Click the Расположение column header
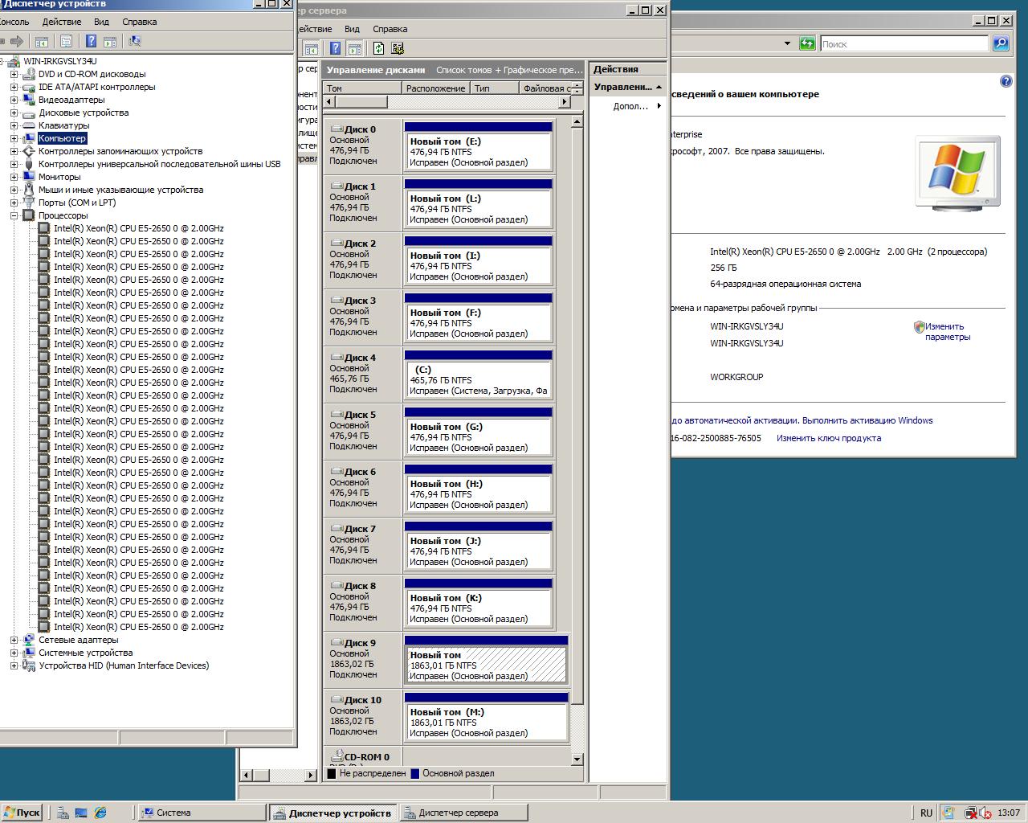1028x823 pixels. coord(434,88)
